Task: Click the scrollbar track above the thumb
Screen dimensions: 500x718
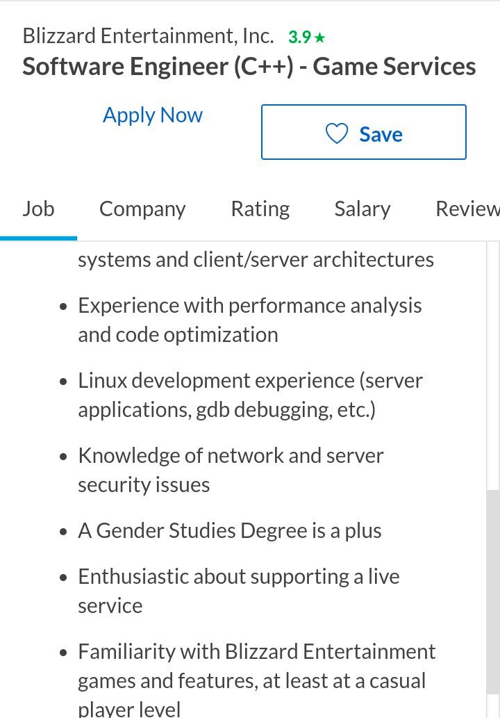Action: point(492,366)
